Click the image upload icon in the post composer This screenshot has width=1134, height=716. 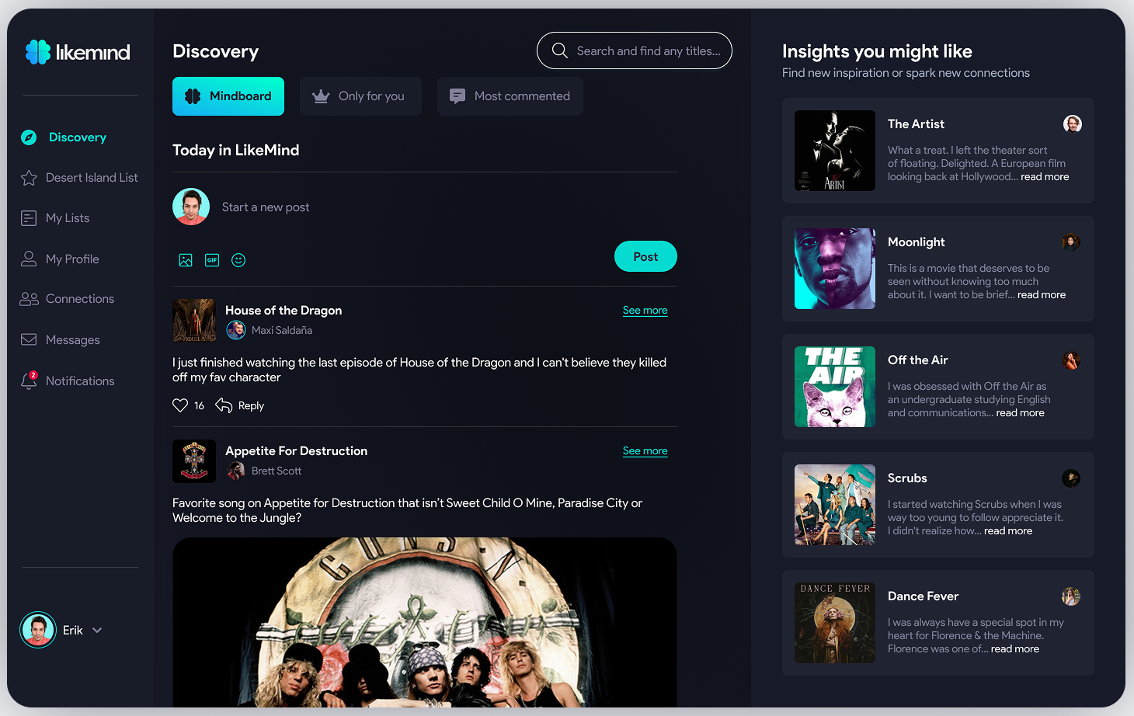click(186, 260)
